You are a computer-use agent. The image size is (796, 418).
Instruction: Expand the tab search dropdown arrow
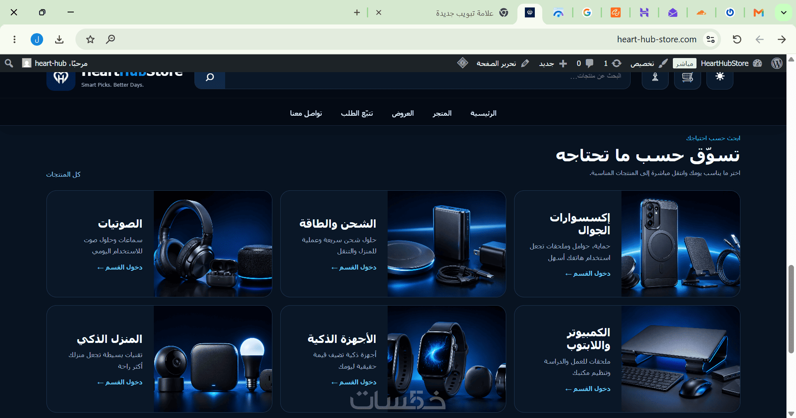tap(784, 12)
